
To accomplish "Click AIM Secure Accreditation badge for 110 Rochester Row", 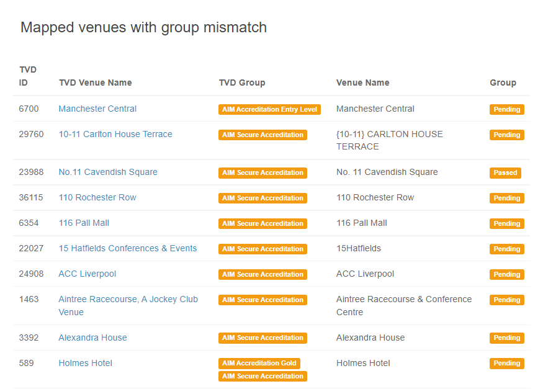I will pyautogui.click(x=263, y=199).
